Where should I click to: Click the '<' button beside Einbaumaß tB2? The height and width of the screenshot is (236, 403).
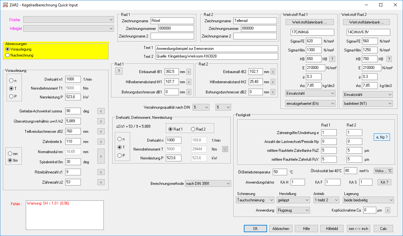pos(272,71)
